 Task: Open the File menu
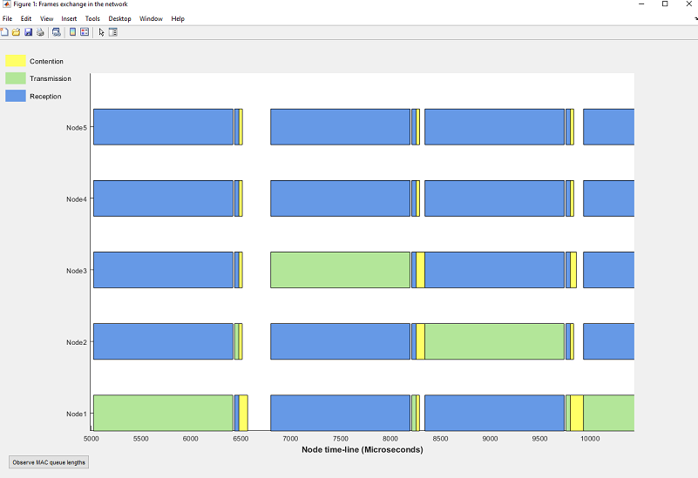(8, 18)
